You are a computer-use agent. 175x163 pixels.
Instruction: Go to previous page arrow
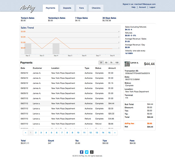point(25,133)
